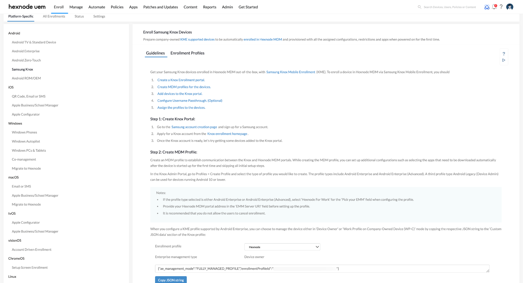Switch to the Platform-Specific tab
This screenshot has width=523, height=283.
coord(21,16)
